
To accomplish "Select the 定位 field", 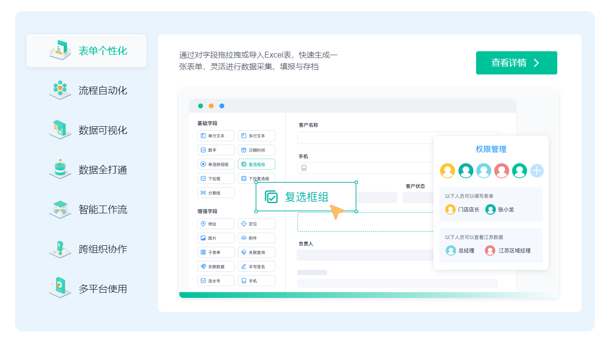I will (x=257, y=224).
